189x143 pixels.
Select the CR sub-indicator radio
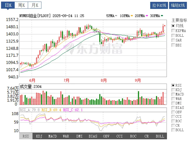pyautogui.click(x=173, y=125)
